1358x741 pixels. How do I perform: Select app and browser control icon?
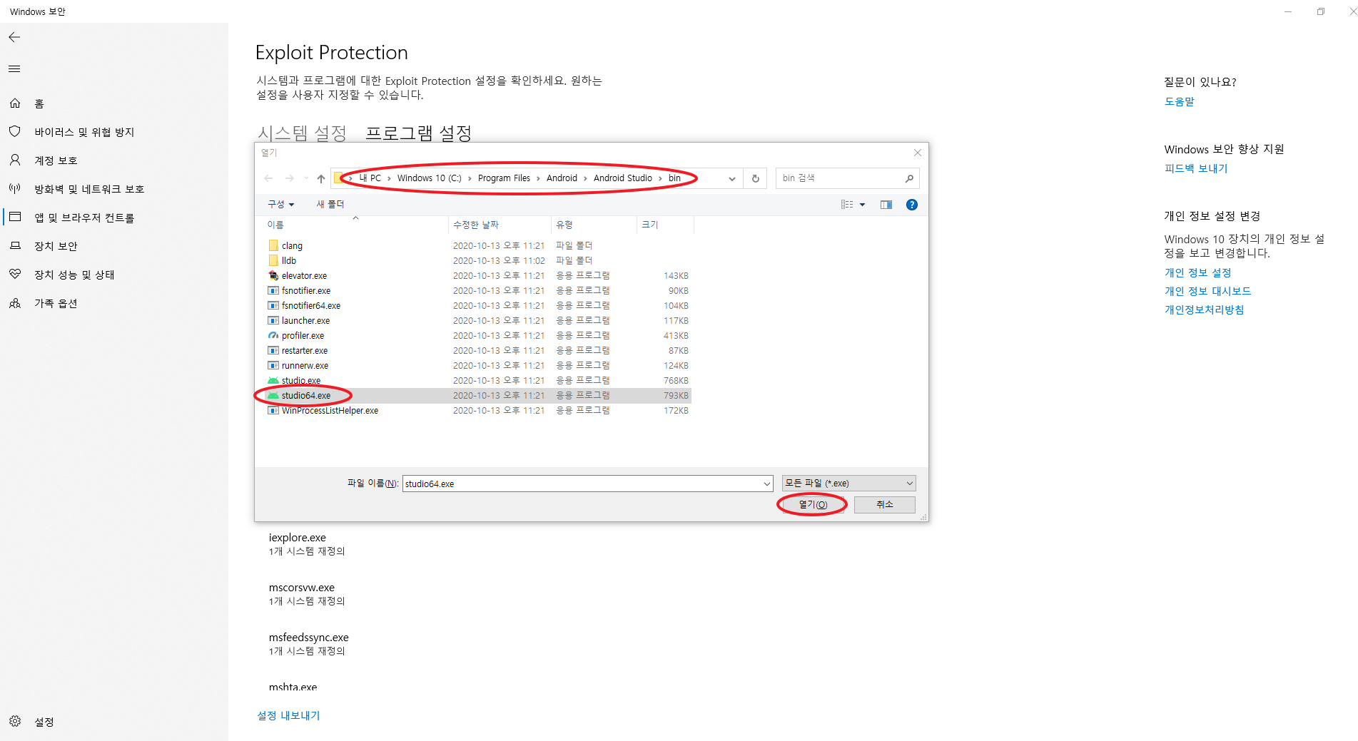(15, 217)
